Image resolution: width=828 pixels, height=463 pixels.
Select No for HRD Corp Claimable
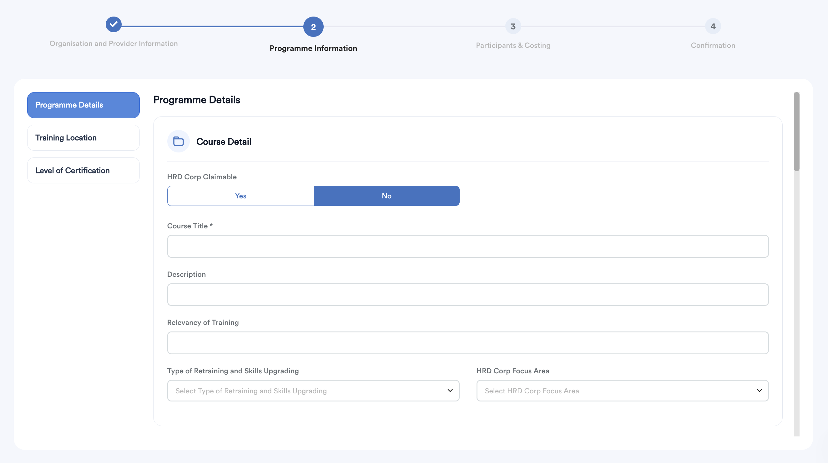click(x=386, y=196)
